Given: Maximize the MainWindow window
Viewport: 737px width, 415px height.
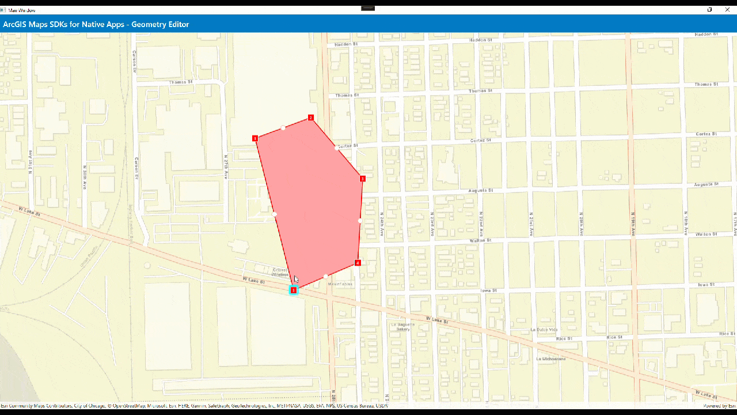Looking at the screenshot, I should [710, 10].
